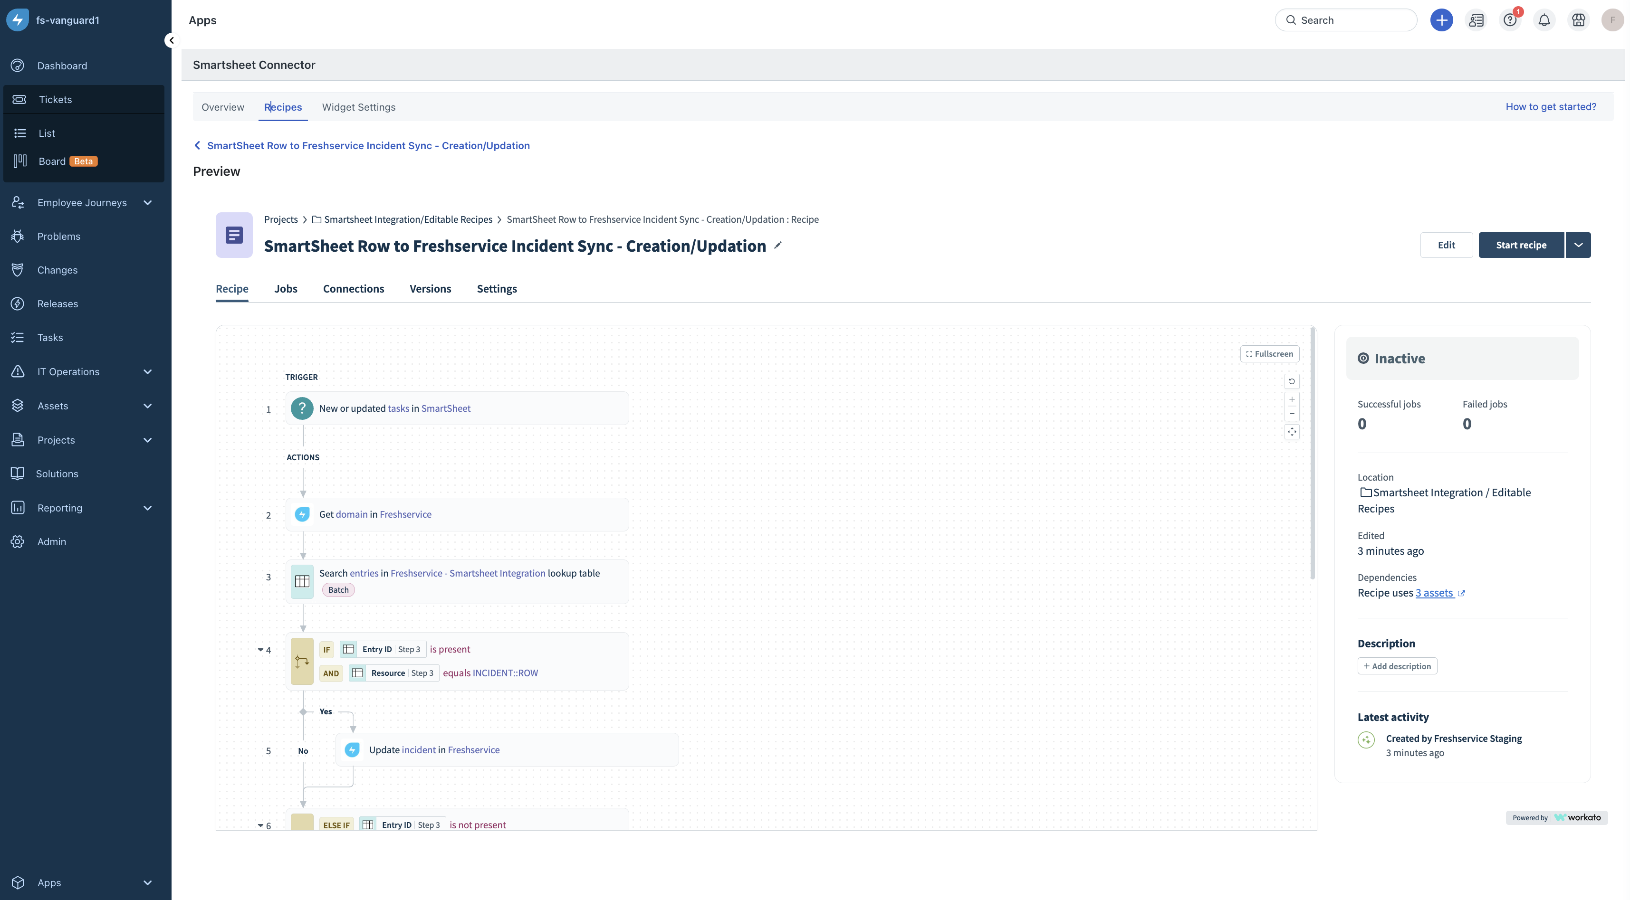The image size is (1630, 900).
Task: Open the Widget Settings tab
Action: [x=358, y=107]
